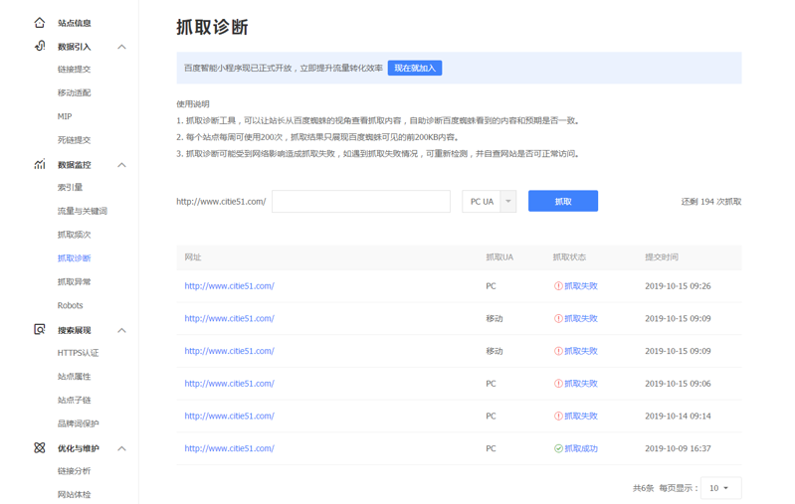
Task: Click 抓取失败 status in 2019-10-14 09:14 row
Action: 581,416
